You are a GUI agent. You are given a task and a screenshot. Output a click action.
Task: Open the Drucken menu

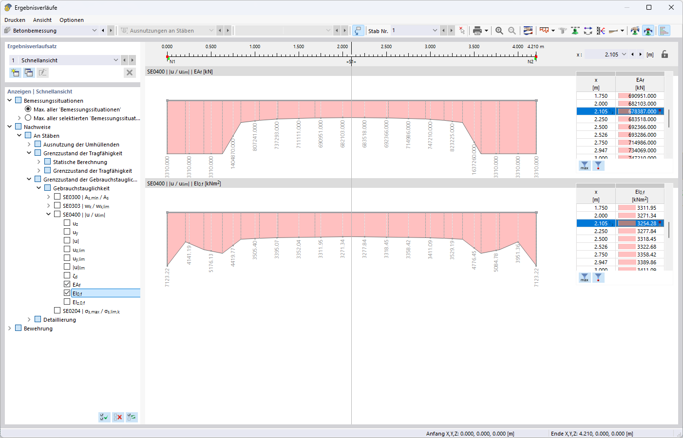point(15,20)
